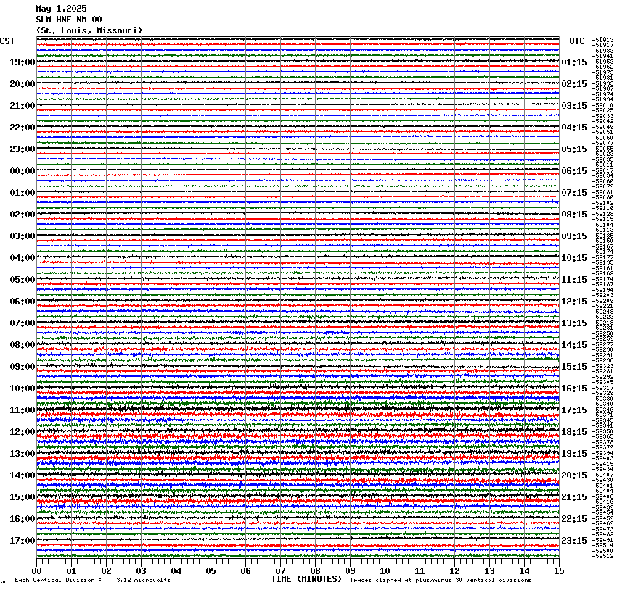617x590 pixels.
Task: Click the 'Traces clipped at plus/minus 30' note
Action: (x=406, y=580)
